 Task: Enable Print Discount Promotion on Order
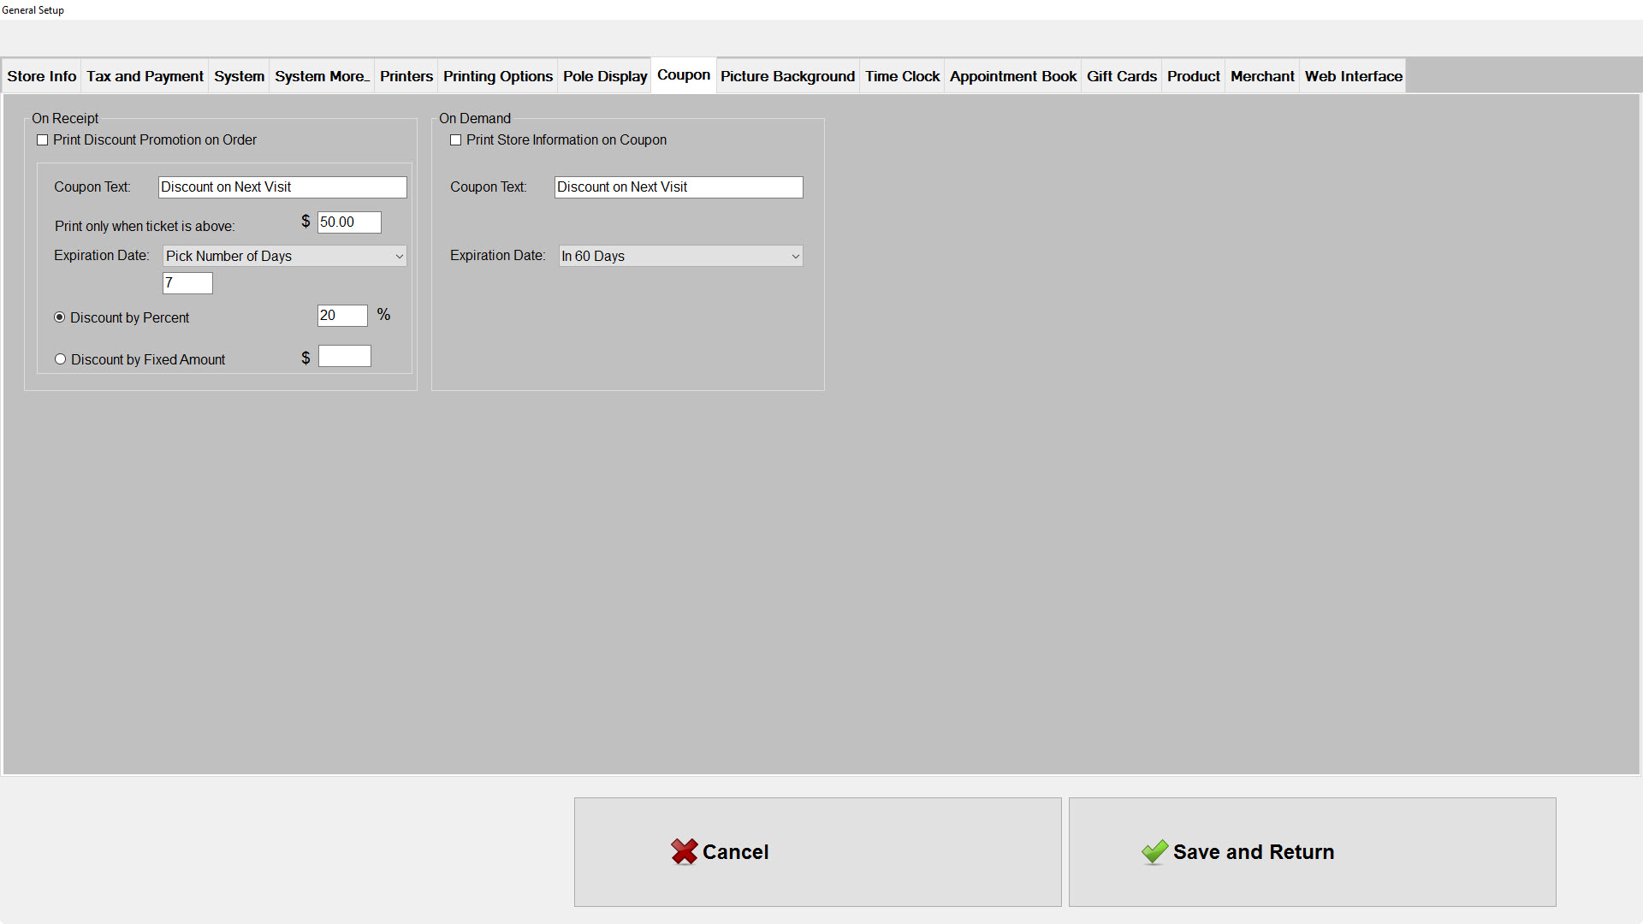click(x=43, y=140)
